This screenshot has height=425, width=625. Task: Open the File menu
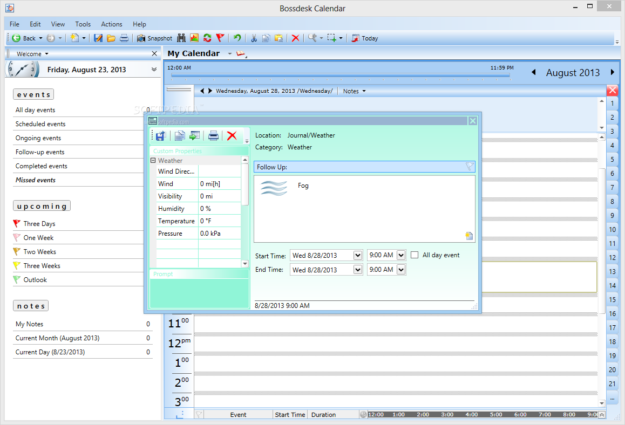(15, 24)
